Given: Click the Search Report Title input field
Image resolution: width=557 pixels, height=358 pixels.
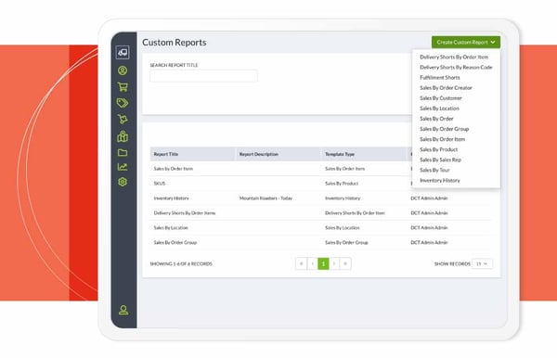Looking at the screenshot, I should (x=203, y=76).
